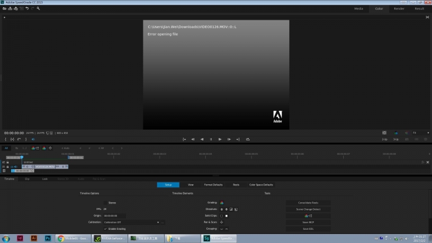Screen dimensions: 432x243
Task: Click the first Grouping icon
Action: click(221, 229)
